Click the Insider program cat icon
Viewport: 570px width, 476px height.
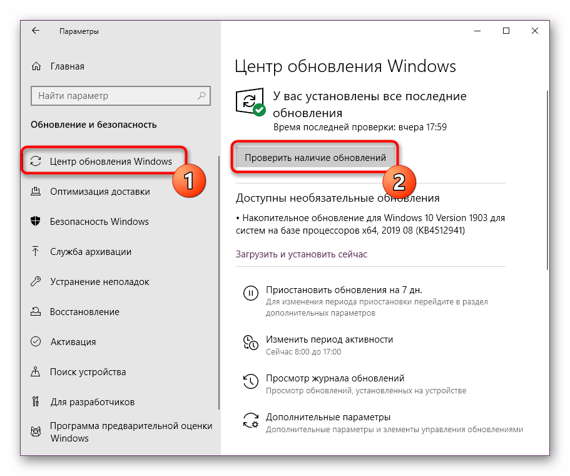coord(36,432)
